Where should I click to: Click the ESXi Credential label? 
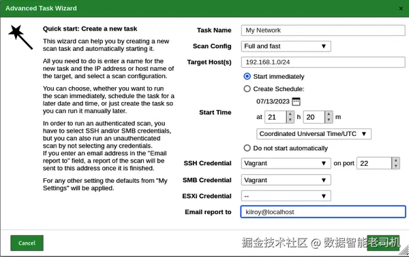point(207,196)
